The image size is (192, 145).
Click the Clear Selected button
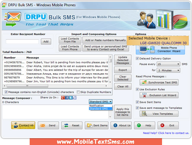[x=123, y=78]
